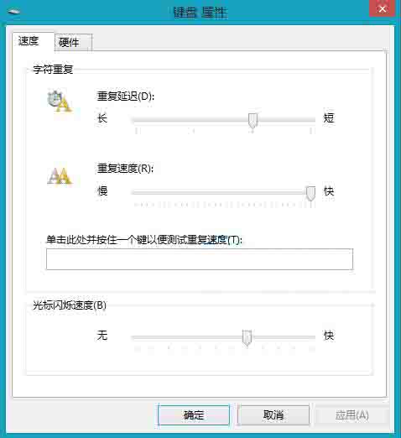The height and width of the screenshot is (438, 401).
Task: Click the repeat delay clock icon
Action: 60,101
